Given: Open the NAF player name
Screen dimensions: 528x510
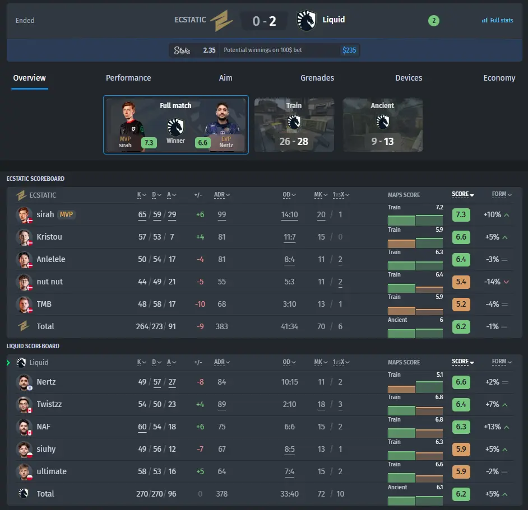Looking at the screenshot, I should pos(43,427).
